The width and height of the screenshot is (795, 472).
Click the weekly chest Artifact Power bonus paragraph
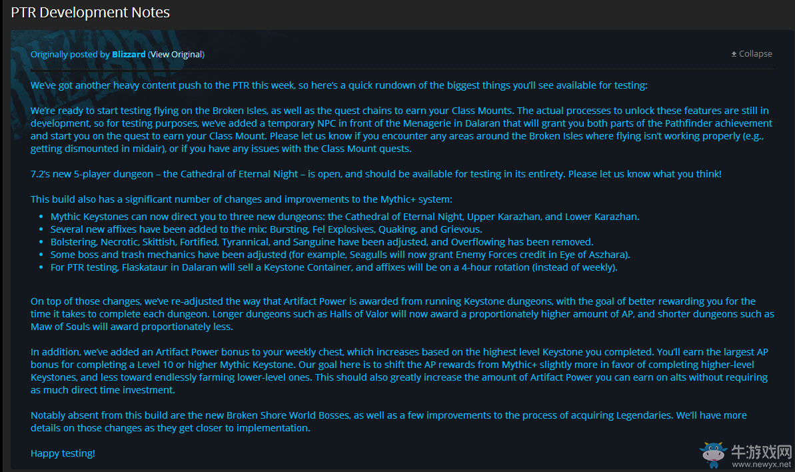point(400,371)
